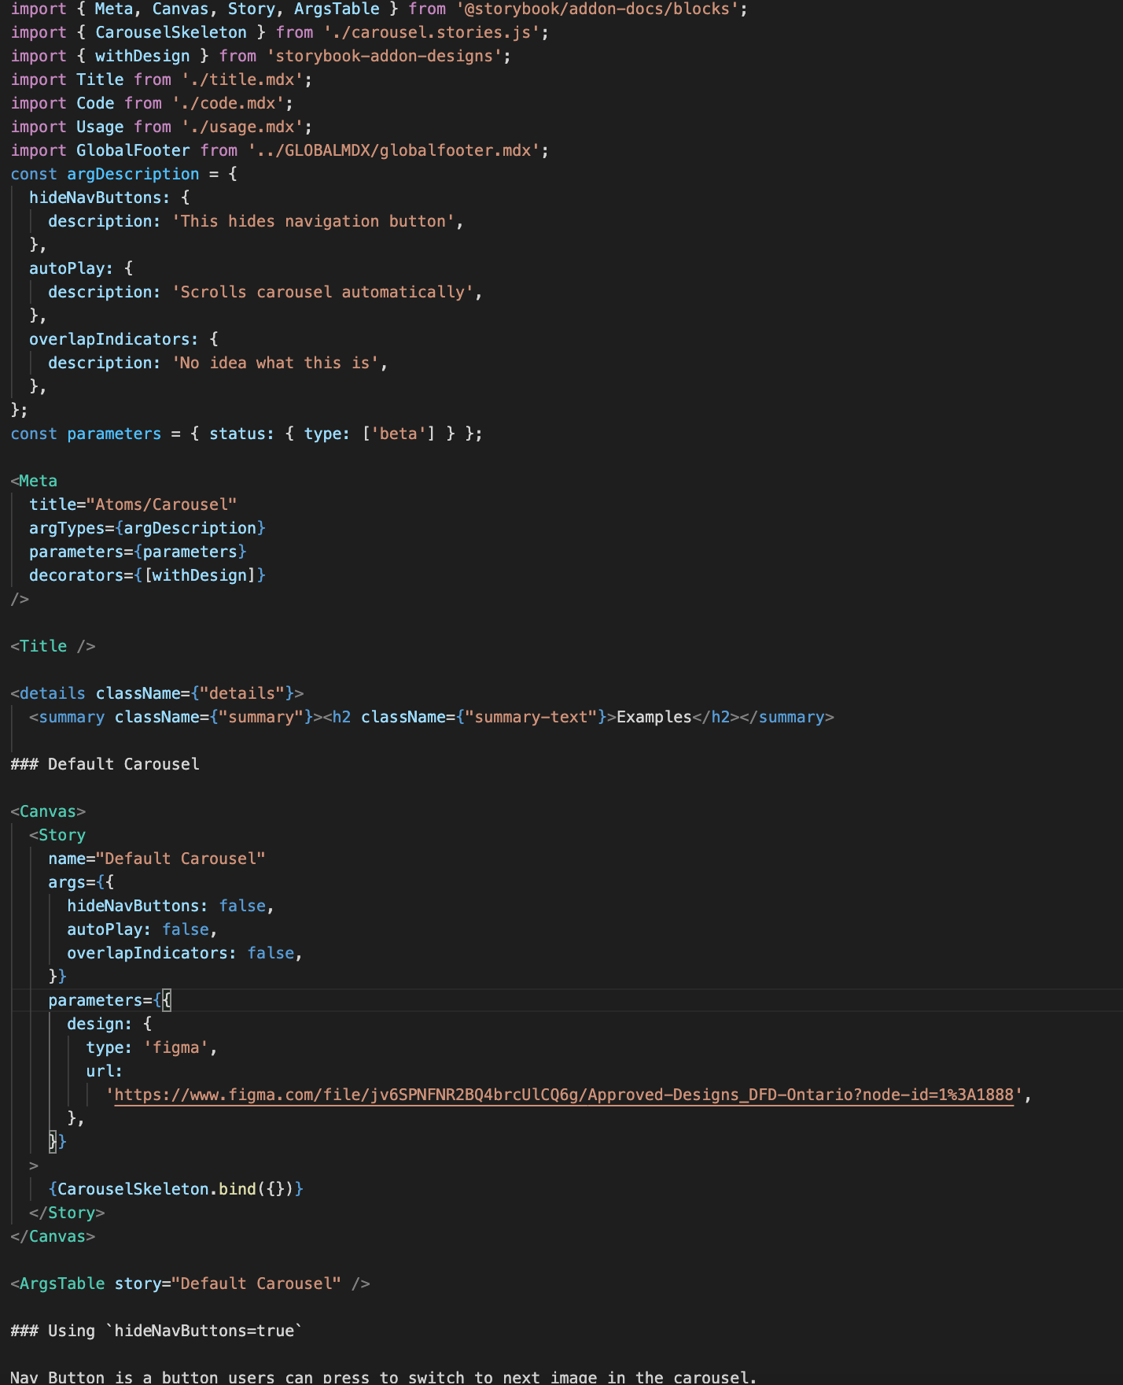
Task: Click the closing </Canvas> tag
Action: point(53,1236)
